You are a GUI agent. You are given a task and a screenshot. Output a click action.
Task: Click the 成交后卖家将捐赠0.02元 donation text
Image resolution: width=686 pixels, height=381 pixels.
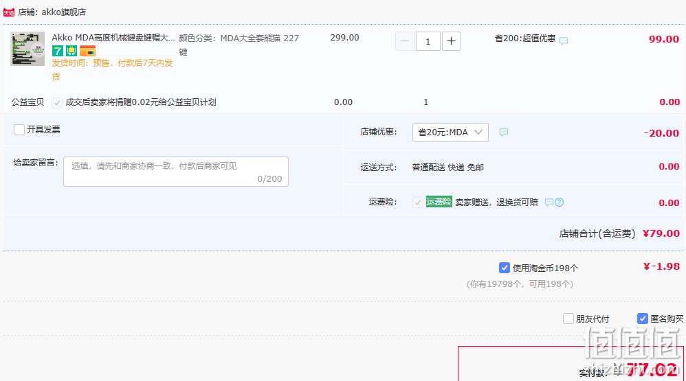[x=141, y=102]
